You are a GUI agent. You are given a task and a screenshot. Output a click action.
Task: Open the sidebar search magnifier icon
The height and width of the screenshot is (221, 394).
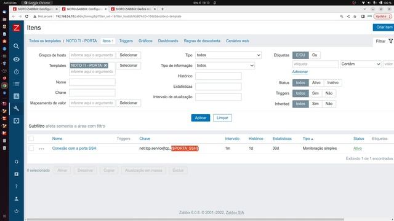pyautogui.click(x=17, y=47)
